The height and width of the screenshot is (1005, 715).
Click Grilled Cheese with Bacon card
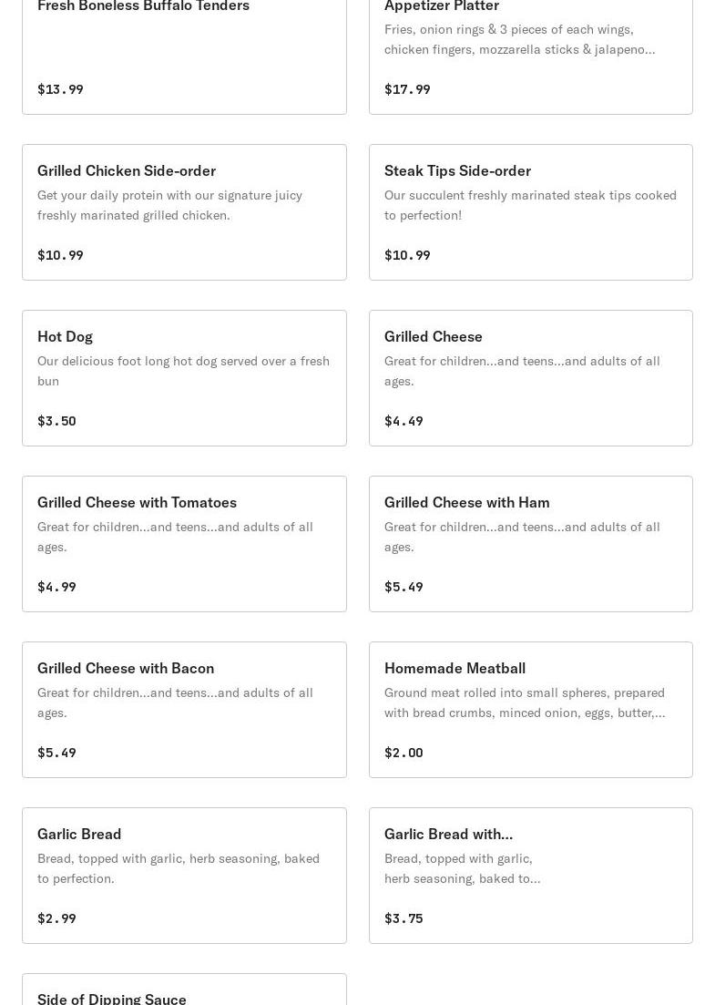pyautogui.click(x=185, y=710)
